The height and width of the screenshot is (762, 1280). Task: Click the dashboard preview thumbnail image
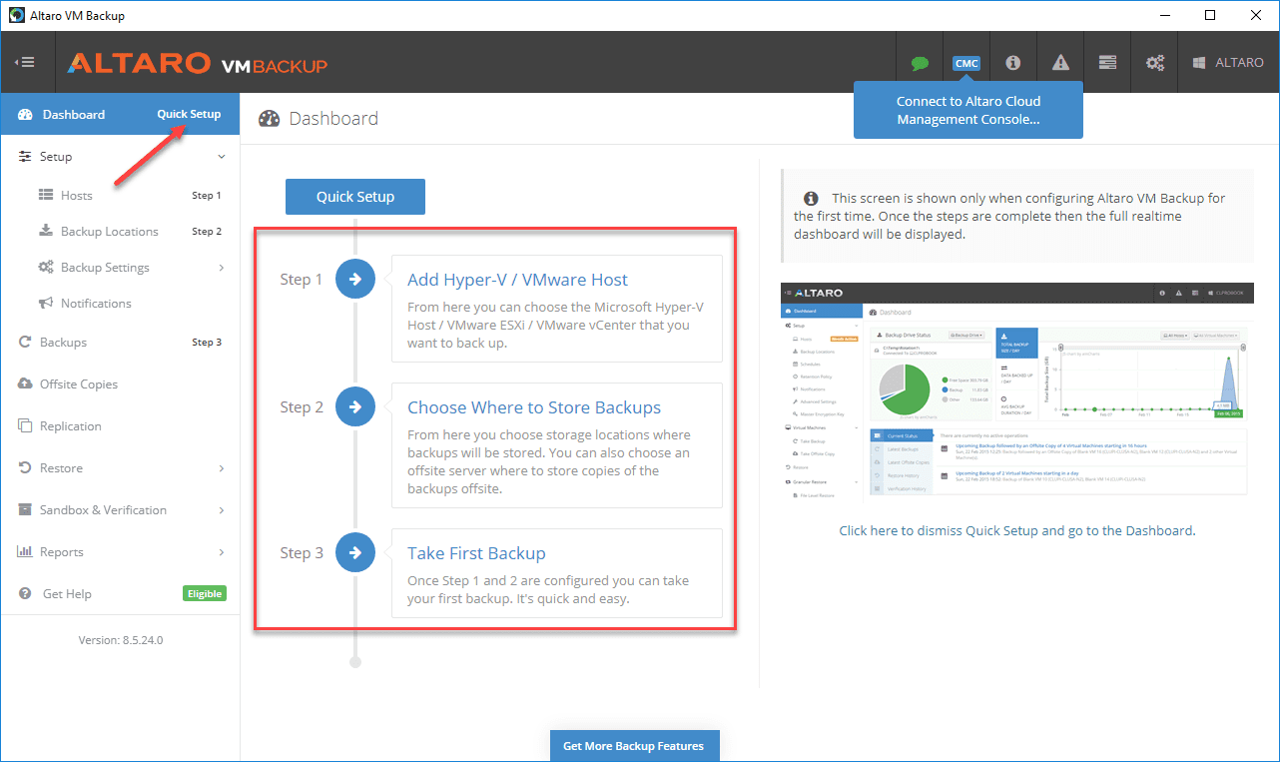1016,390
